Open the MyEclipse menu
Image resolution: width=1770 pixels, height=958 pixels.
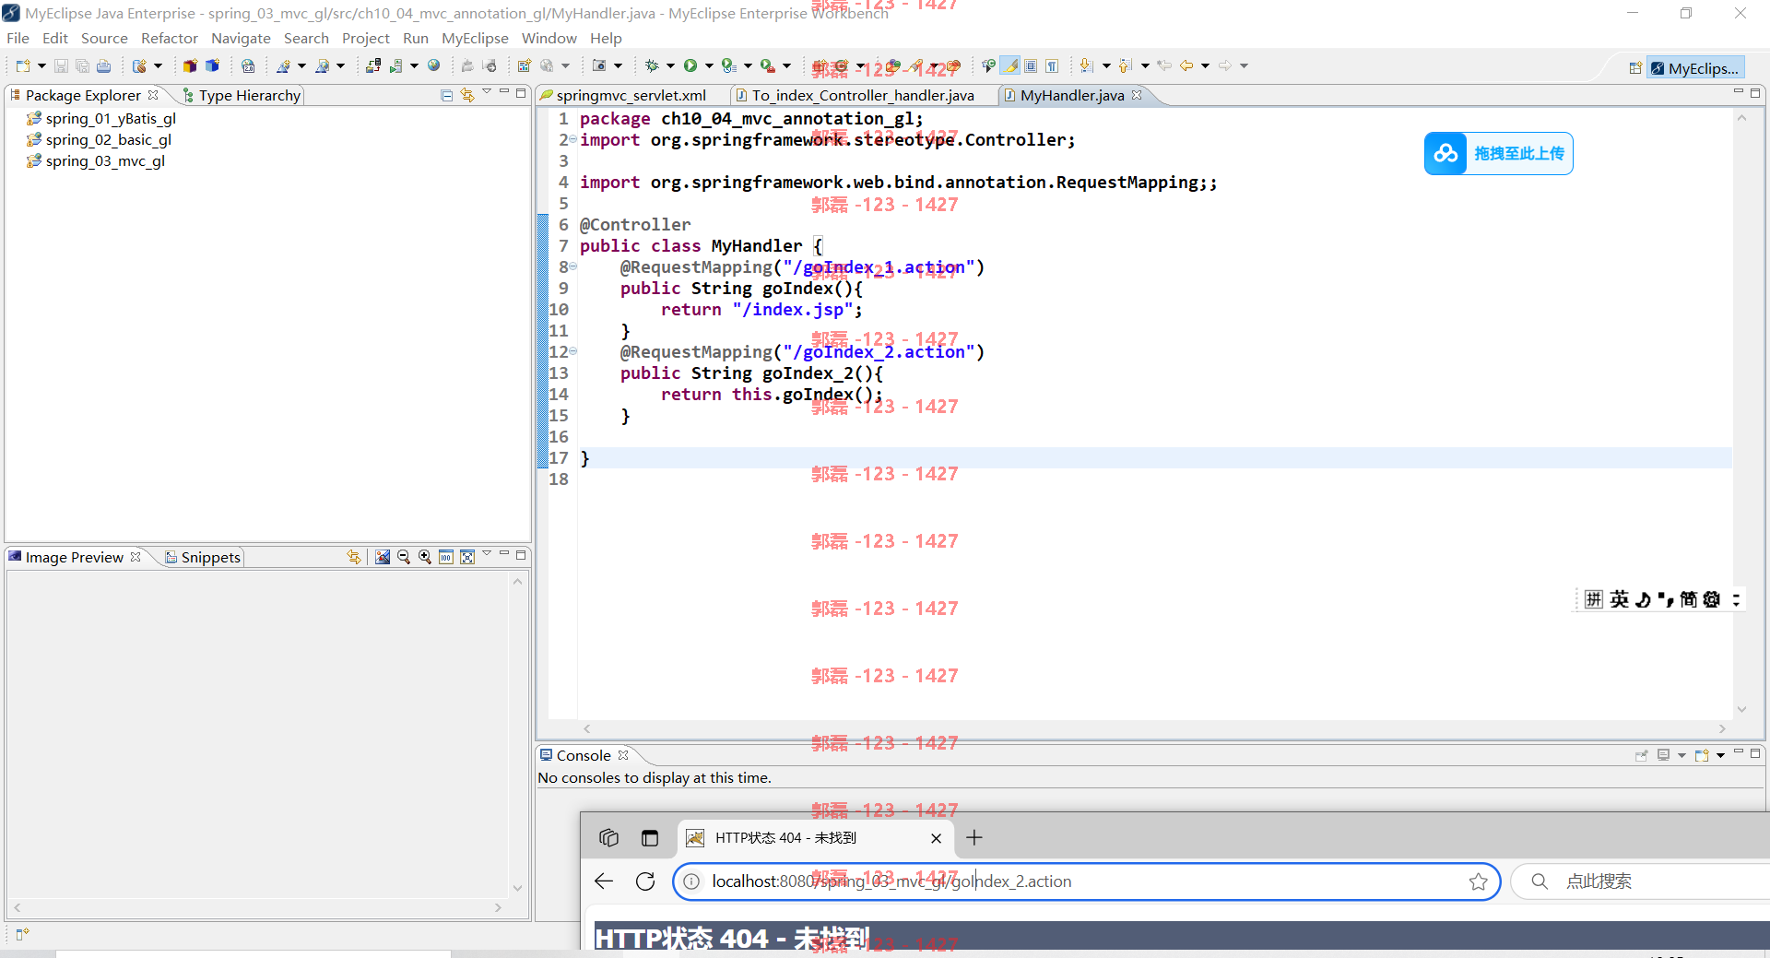[x=475, y=38]
